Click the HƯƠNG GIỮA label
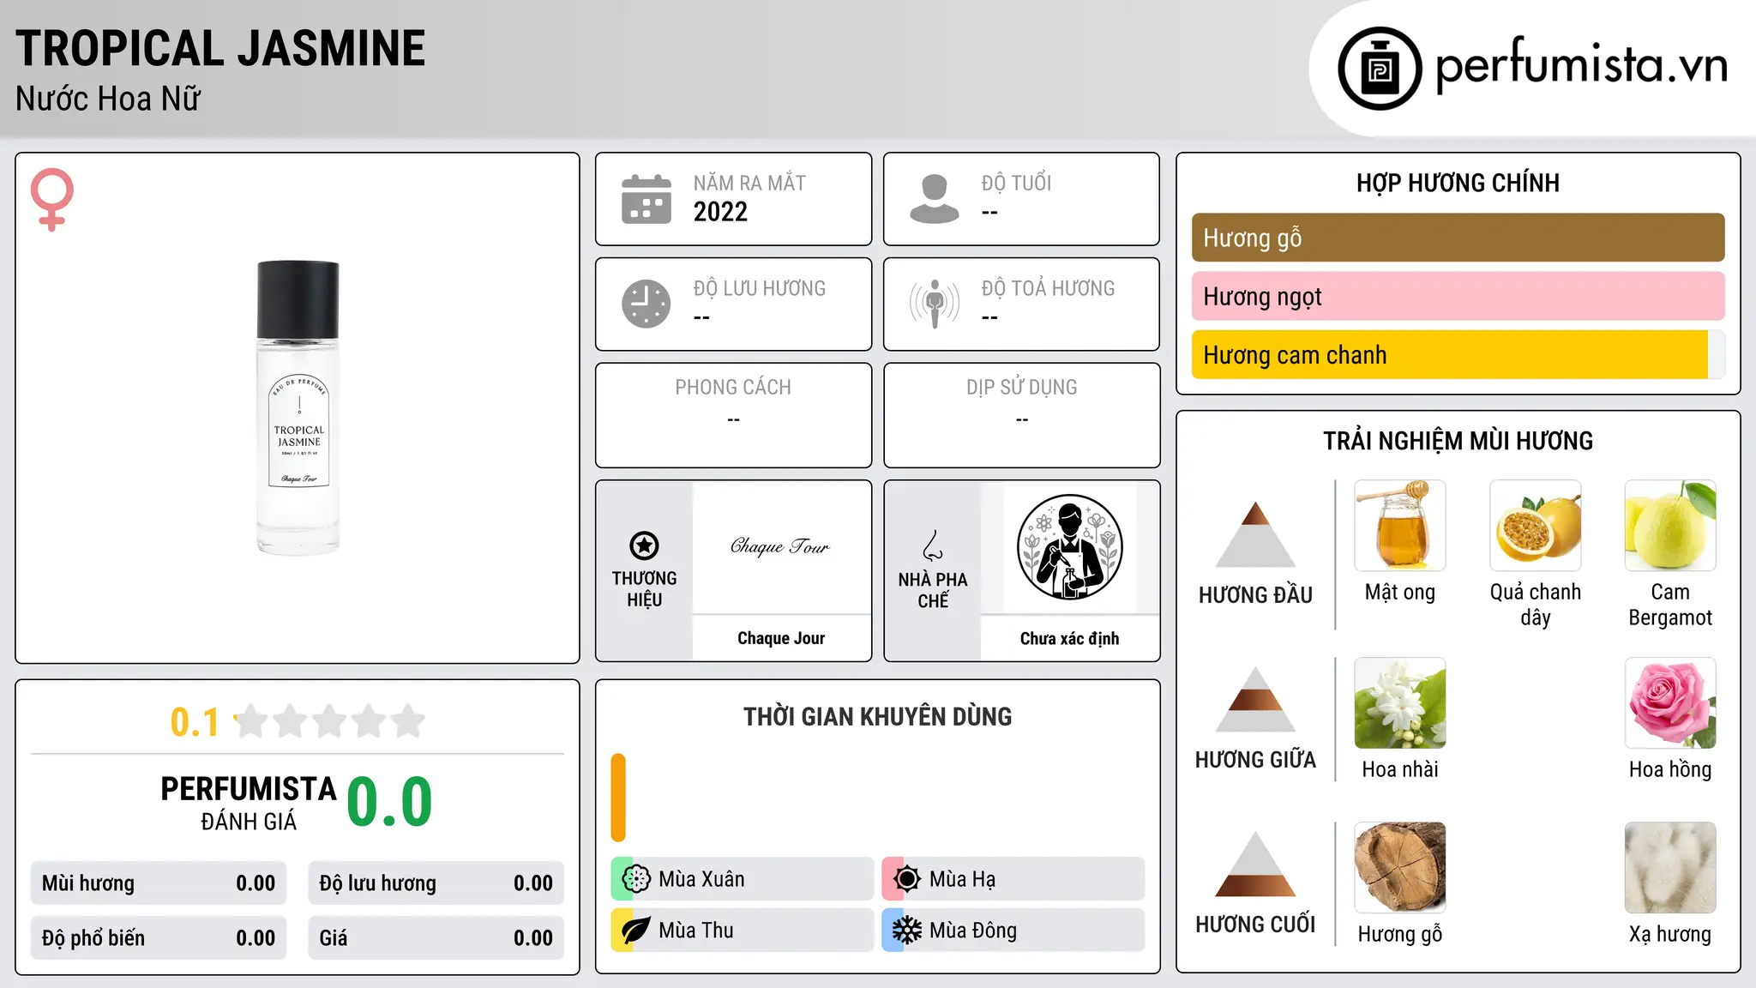Screen dimensions: 1756x988 pos(1255,759)
